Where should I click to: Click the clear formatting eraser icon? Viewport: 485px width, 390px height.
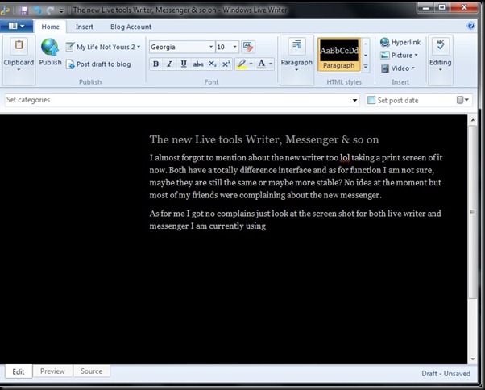coord(248,47)
